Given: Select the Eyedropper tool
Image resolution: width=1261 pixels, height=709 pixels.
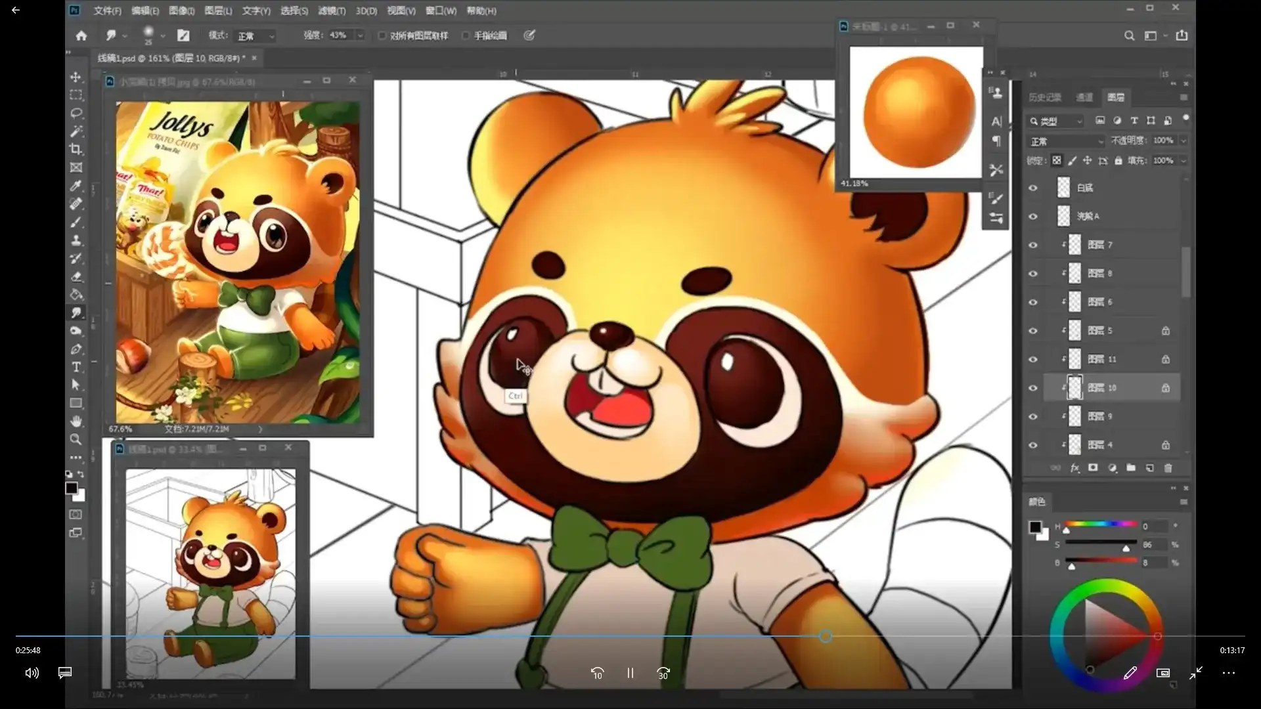Looking at the screenshot, I should 76,186.
